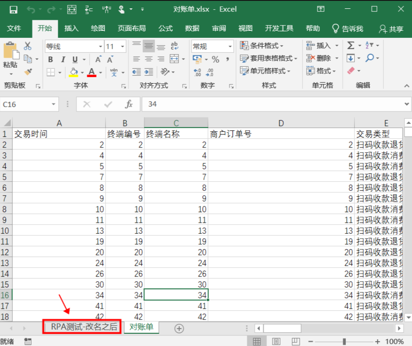Screen dimensions: 412x346
Task: Increase font size with larger A icon
Action: 98,59
